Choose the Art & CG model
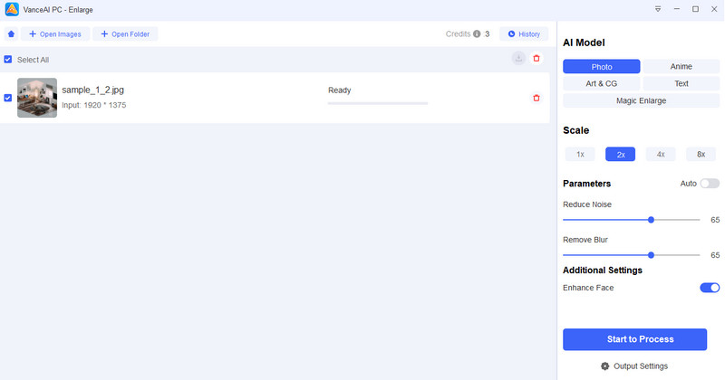The image size is (725, 380). [x=602, y=83]
